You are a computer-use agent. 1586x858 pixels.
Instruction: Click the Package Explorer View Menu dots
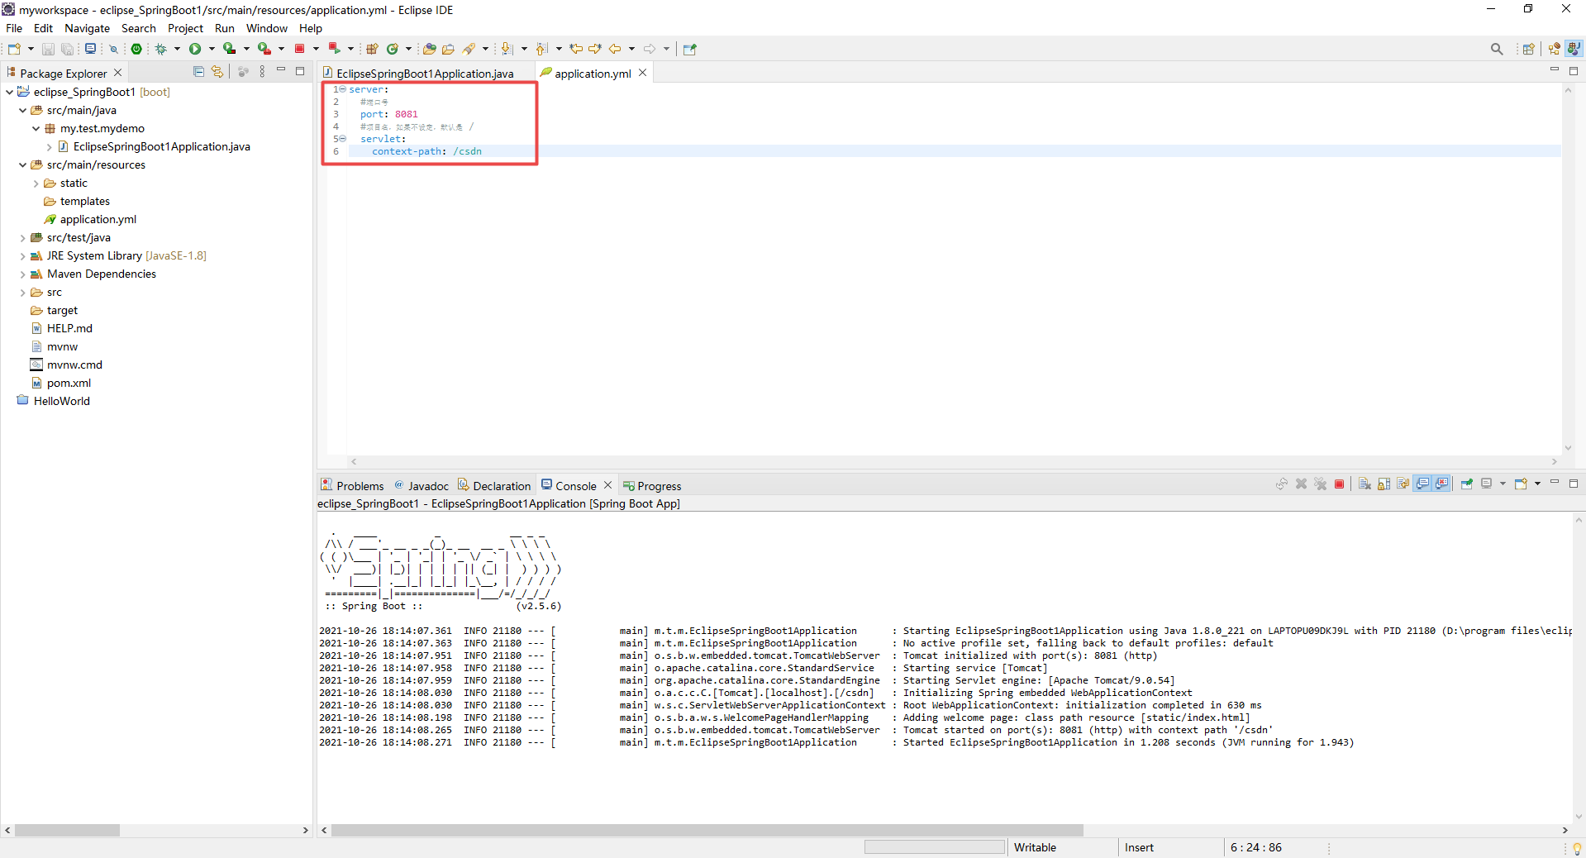pyautogui.click(x=262, y=72)
